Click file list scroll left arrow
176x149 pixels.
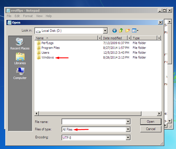[37, 114]
